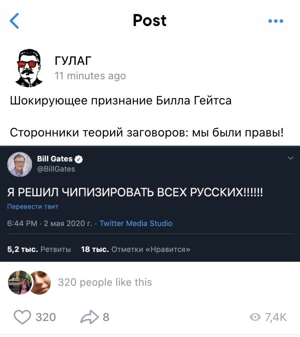Open the 320 people like this list
The image size is (300, 337).
pos(105,282)
